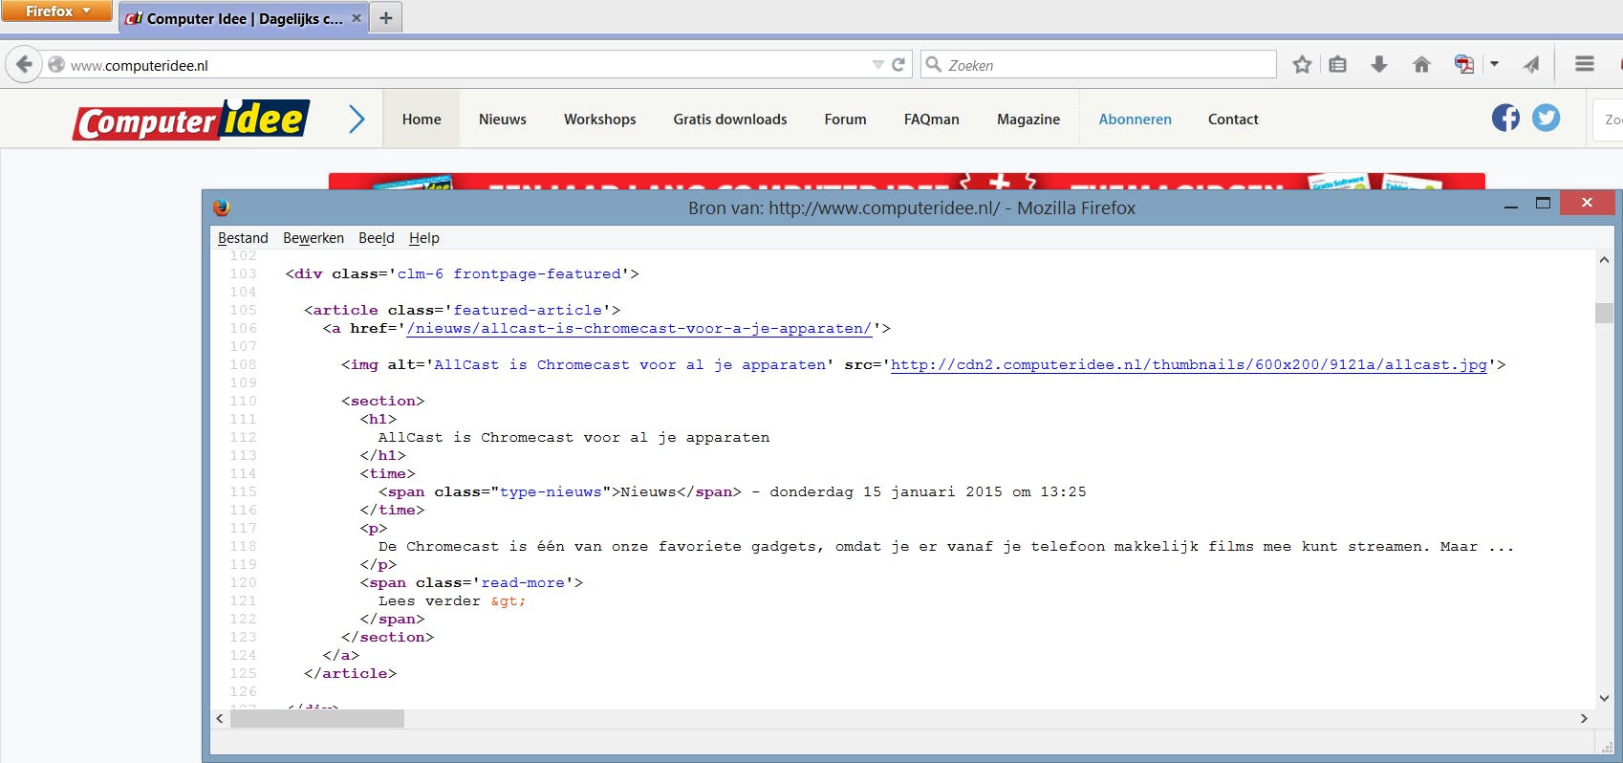1623x763 pixels.
Task: Click 'clm-6 frontpage-featured' class text
Action: tap(509, 274)
